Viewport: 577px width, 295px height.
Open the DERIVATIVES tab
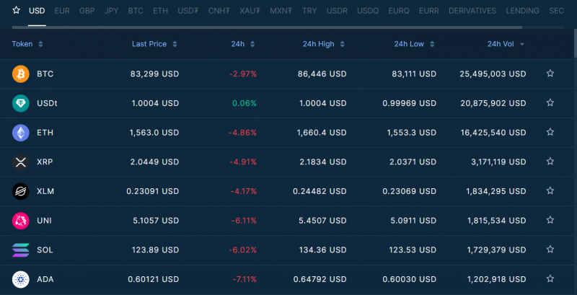click(472, 11)
